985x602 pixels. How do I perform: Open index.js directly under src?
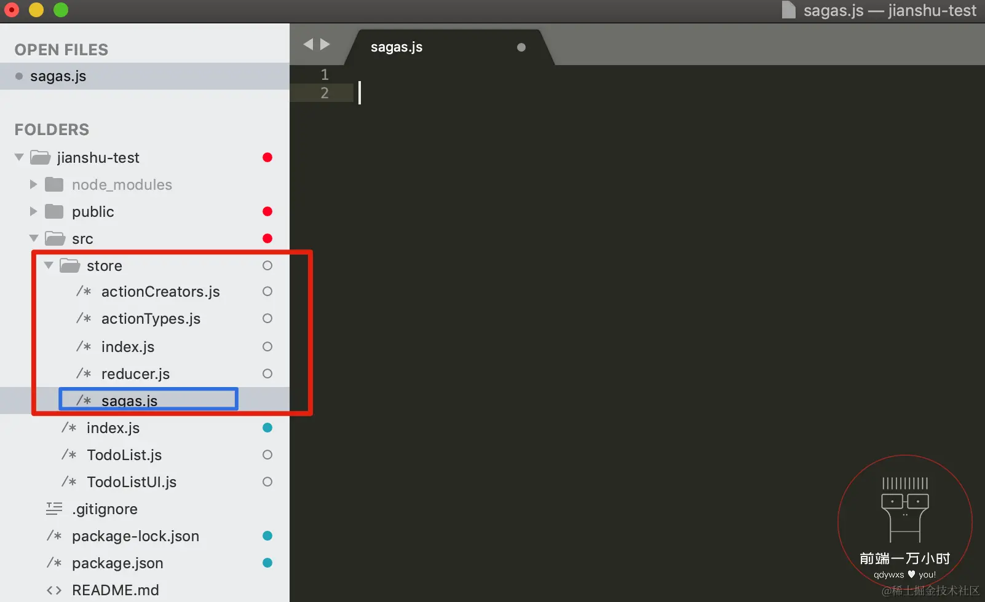[x=113, y=428]
